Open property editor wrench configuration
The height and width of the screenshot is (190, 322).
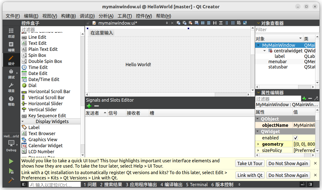click(x=316, y=99)
